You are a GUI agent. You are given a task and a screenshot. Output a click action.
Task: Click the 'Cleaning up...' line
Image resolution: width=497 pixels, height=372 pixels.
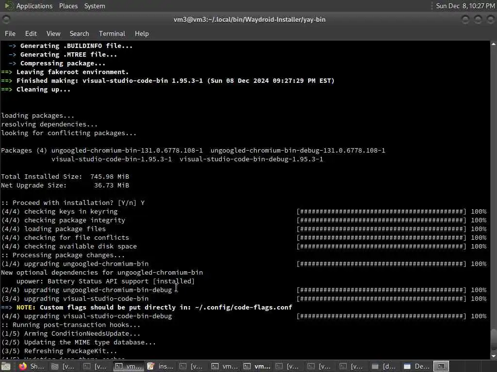(35, 90)
